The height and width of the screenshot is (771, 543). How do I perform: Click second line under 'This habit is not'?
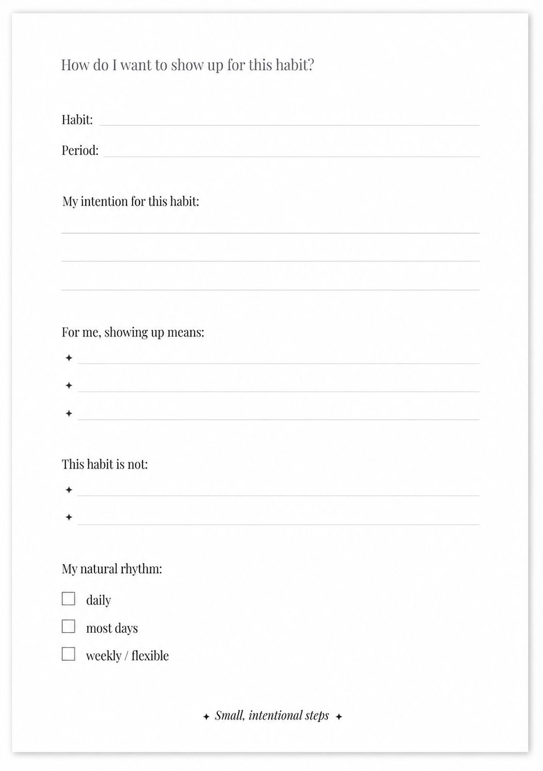[x=278, y=524]
